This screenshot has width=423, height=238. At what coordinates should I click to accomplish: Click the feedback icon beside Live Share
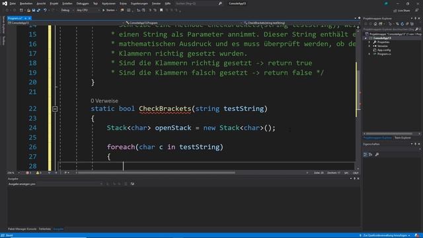click(x=417, y=11)
